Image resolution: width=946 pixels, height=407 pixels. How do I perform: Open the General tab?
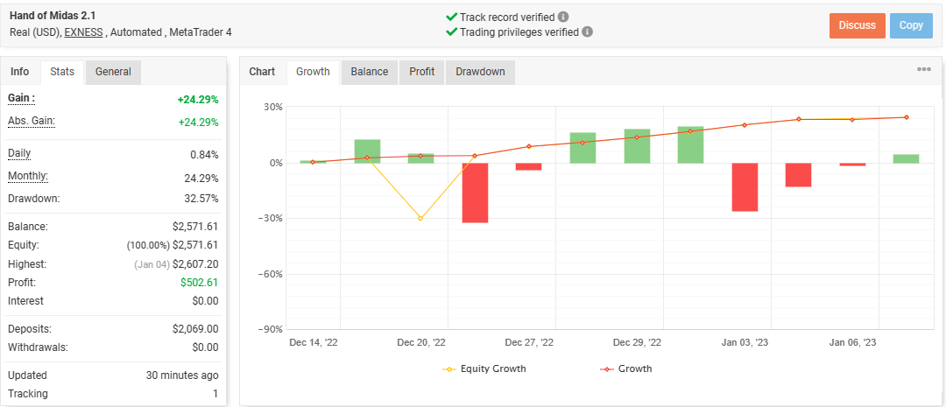113,72
